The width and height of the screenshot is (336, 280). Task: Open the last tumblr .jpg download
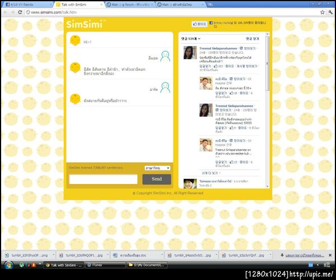244,255
